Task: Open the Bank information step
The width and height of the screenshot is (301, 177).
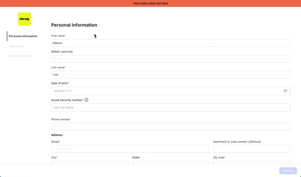Action: click(x=20, y=56)
